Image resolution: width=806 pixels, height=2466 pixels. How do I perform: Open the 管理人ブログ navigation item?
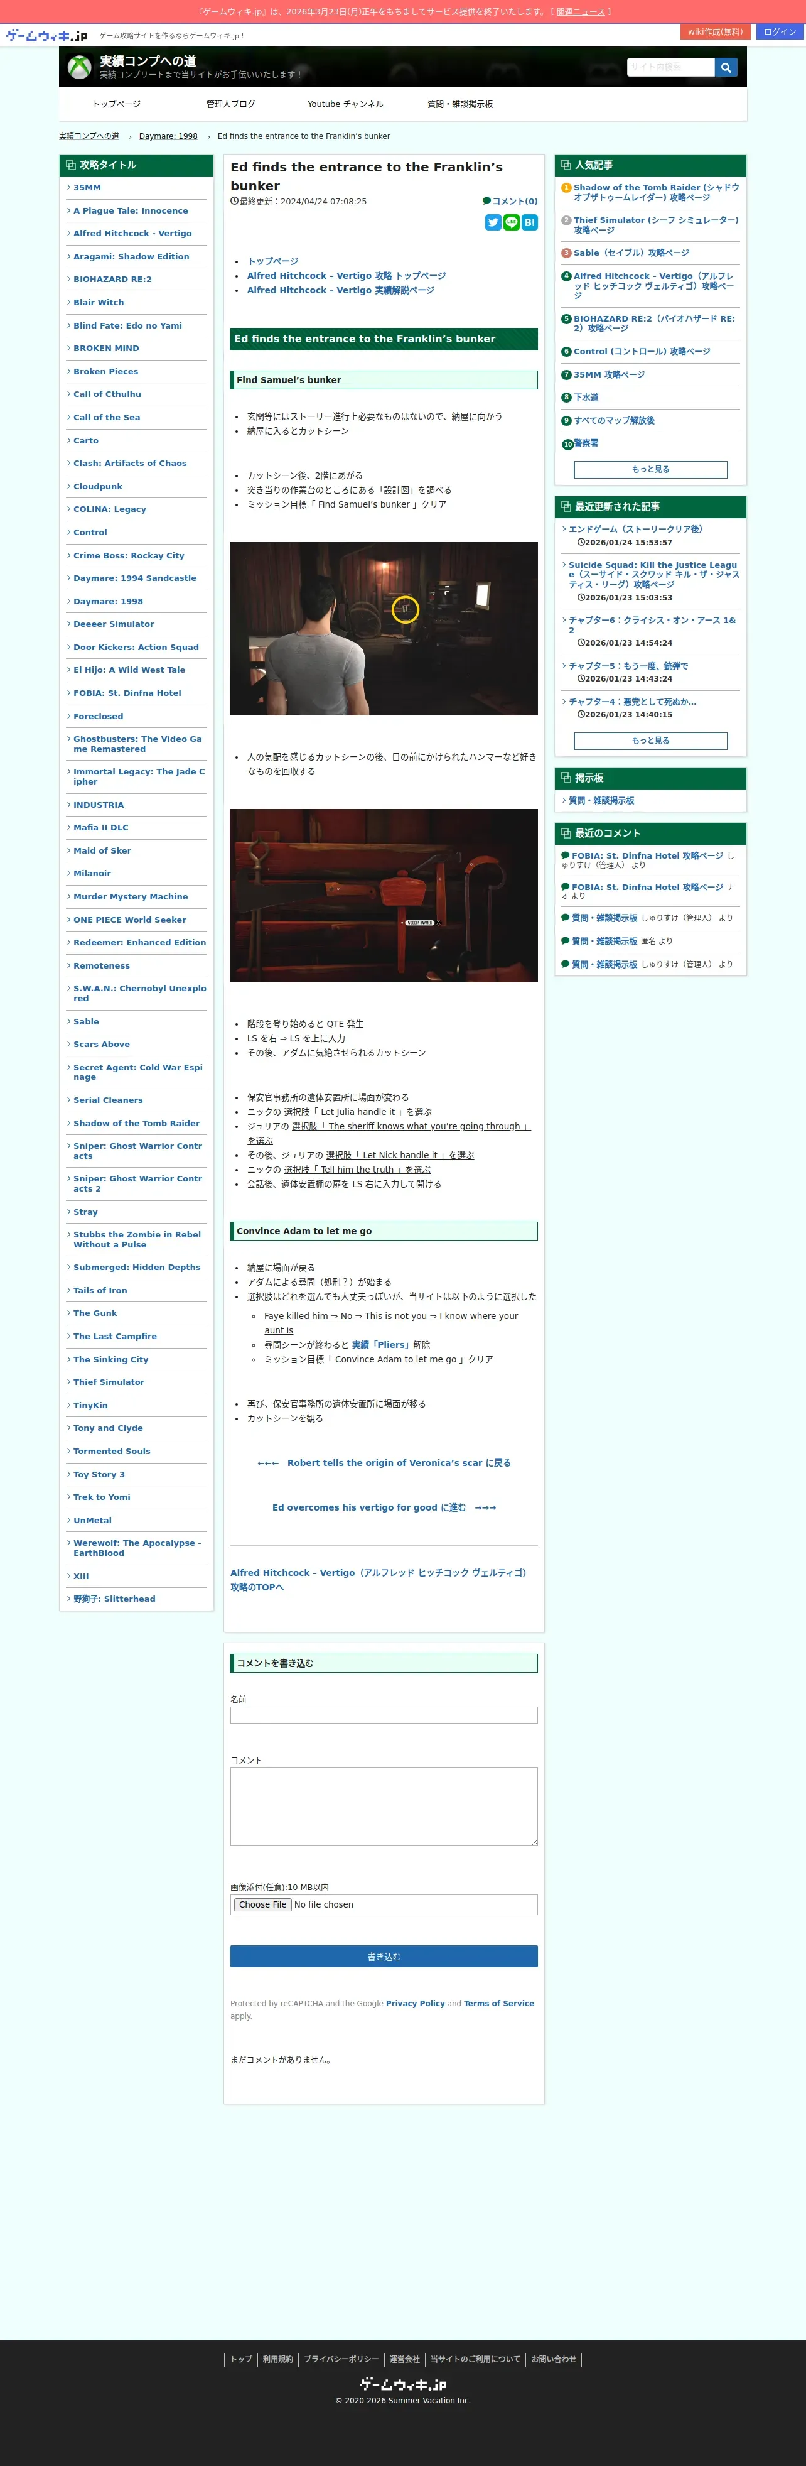(231, 104)
